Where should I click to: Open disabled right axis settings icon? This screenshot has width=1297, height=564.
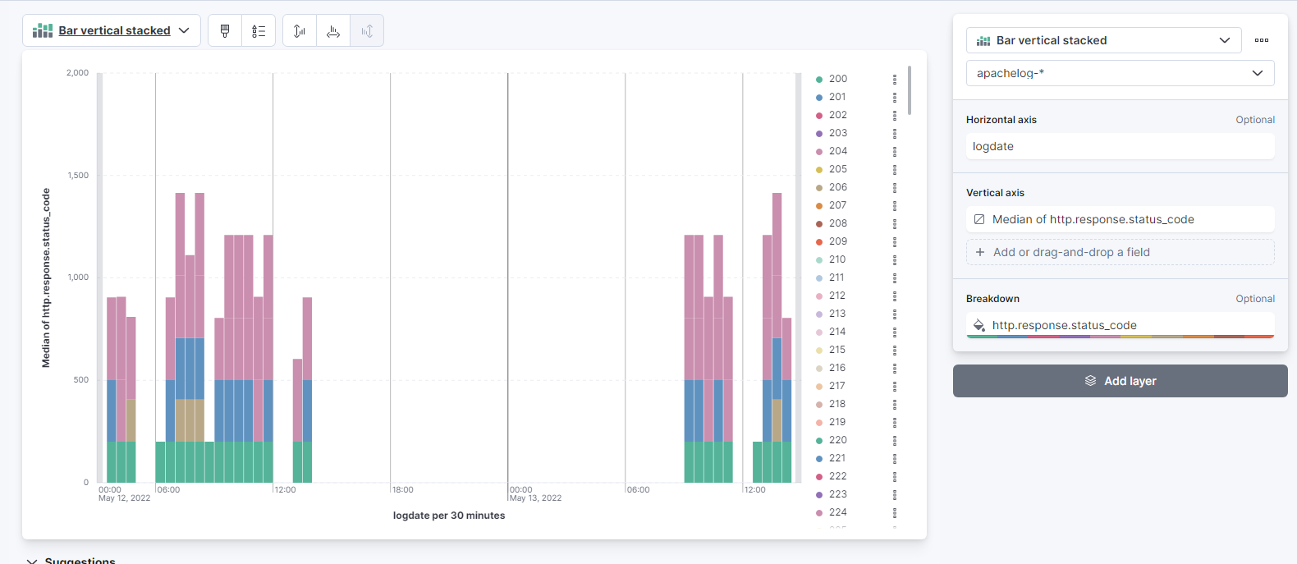pyautogui.click(x=367, y=30)
